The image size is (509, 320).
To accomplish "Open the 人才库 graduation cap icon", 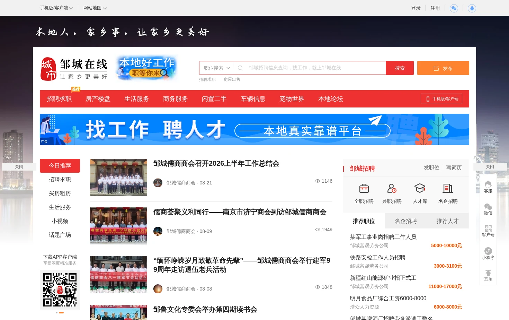I will [420, 188].
